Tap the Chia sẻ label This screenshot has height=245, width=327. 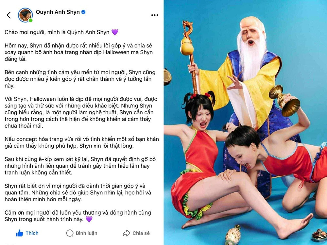coord(141,233)
